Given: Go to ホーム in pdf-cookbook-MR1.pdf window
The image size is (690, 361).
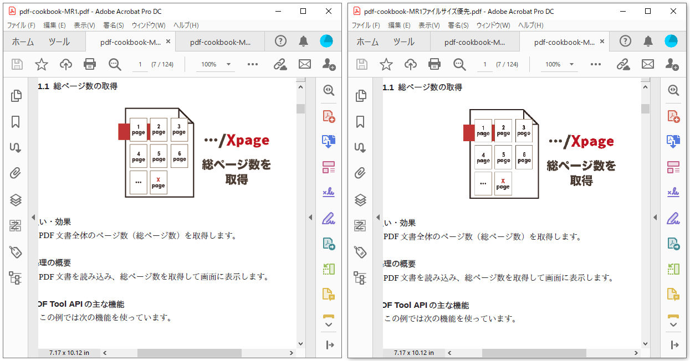Looking at the screenshot, I should [x=23, y=42].
